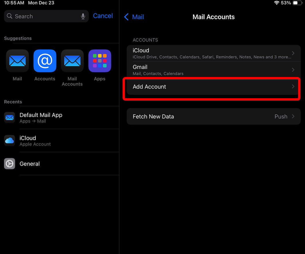Tap the Fetch New Data chevron
305x254 pixels.
point(293,116)
